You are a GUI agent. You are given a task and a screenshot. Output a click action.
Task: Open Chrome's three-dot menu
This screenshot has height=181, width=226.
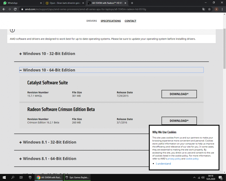pyautogui.click(x=222, y=9)
